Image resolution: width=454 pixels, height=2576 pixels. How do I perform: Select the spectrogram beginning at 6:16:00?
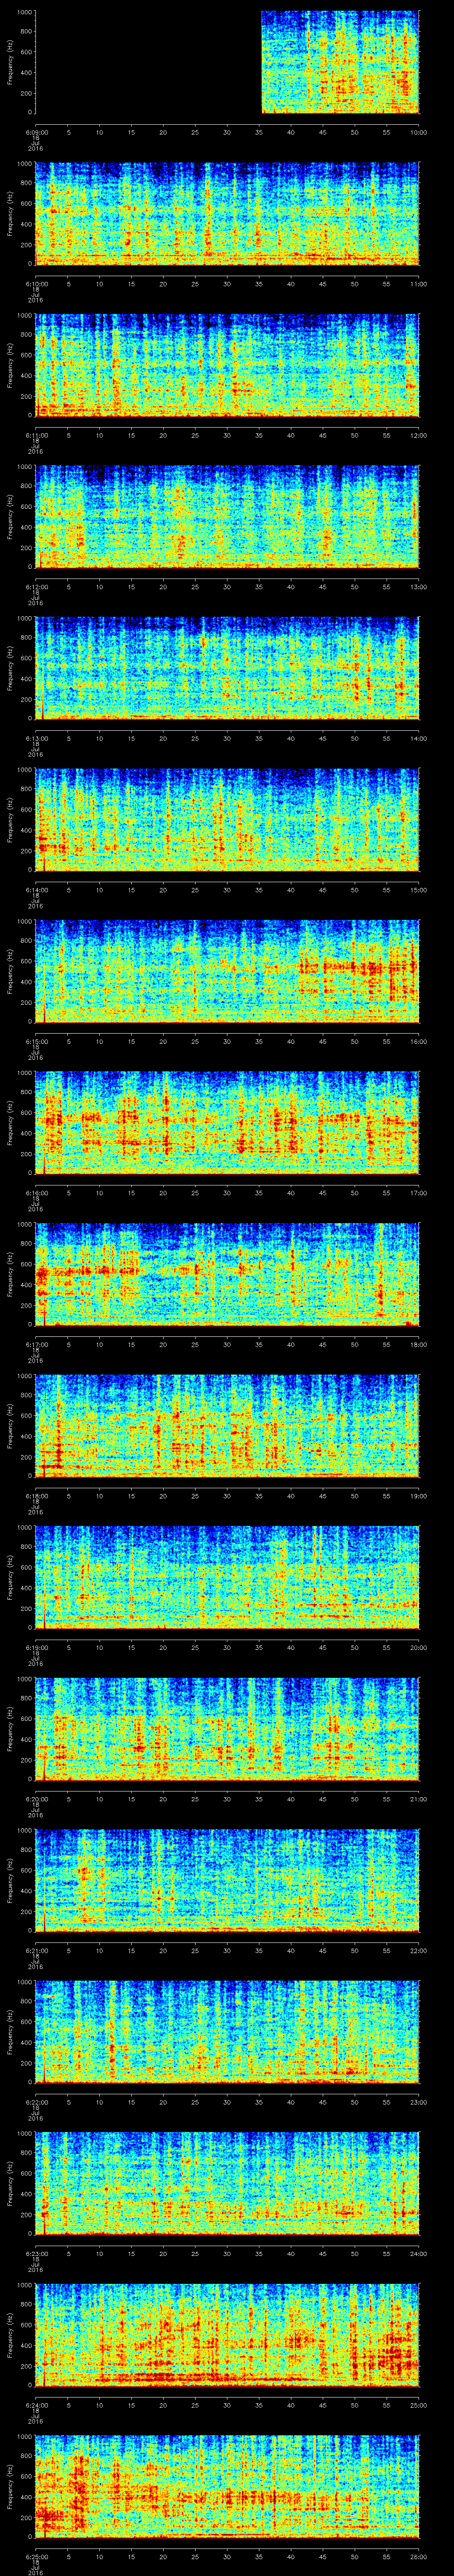tap(227, 1123)
